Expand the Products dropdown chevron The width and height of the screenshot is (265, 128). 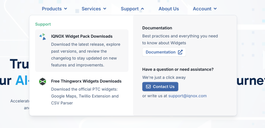(x=66, y=9)
